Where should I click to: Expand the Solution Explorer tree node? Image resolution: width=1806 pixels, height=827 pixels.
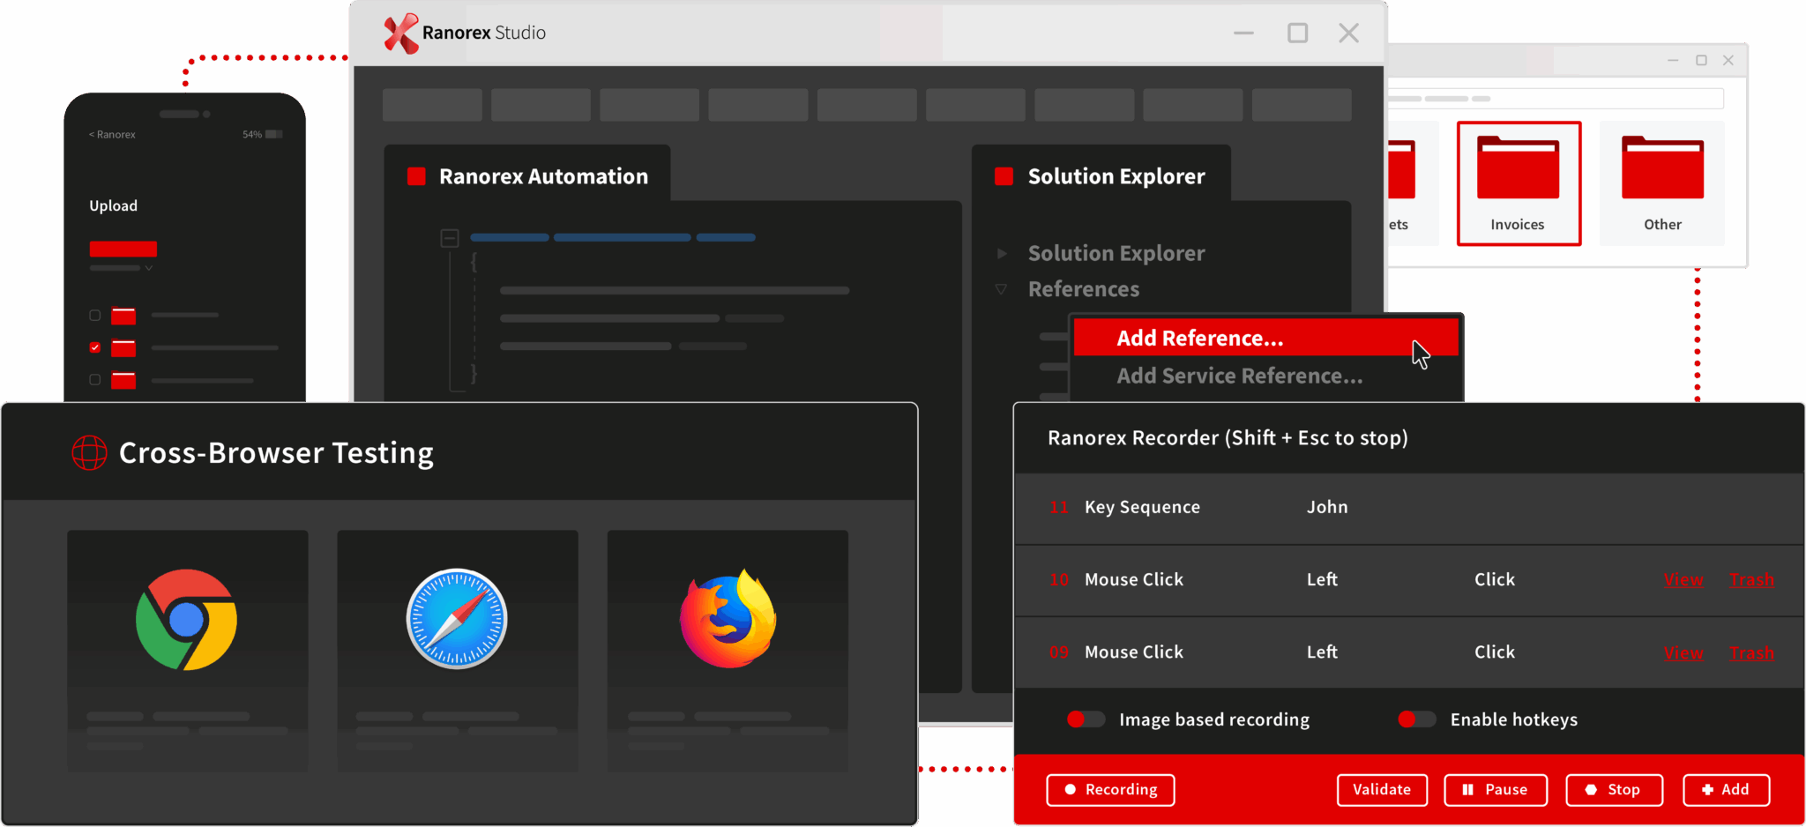click(x=1003, y=254)
